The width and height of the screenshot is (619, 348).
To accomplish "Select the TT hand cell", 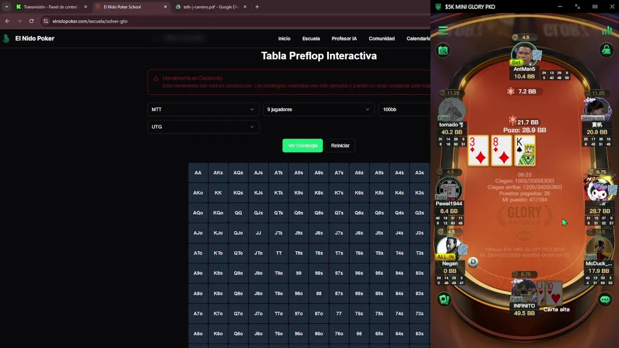I will pos(279,253).
